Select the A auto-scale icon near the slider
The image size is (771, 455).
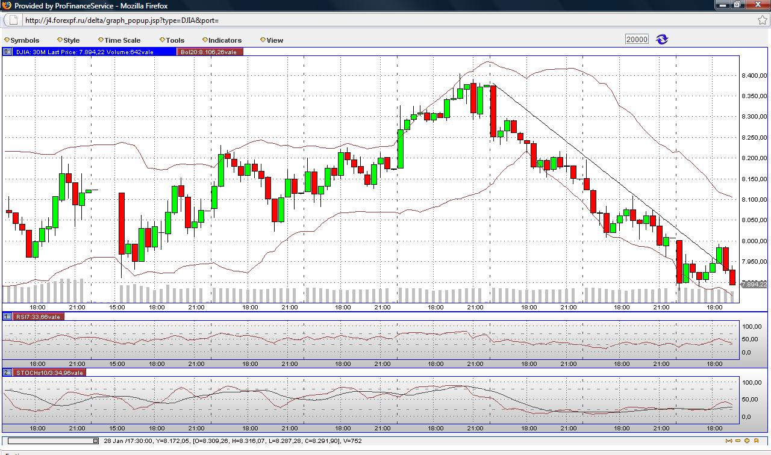(x=756, y=441)
